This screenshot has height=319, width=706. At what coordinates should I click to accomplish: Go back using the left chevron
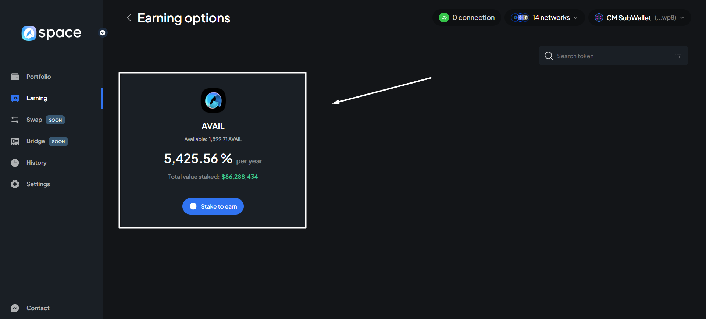click(129, 18)
